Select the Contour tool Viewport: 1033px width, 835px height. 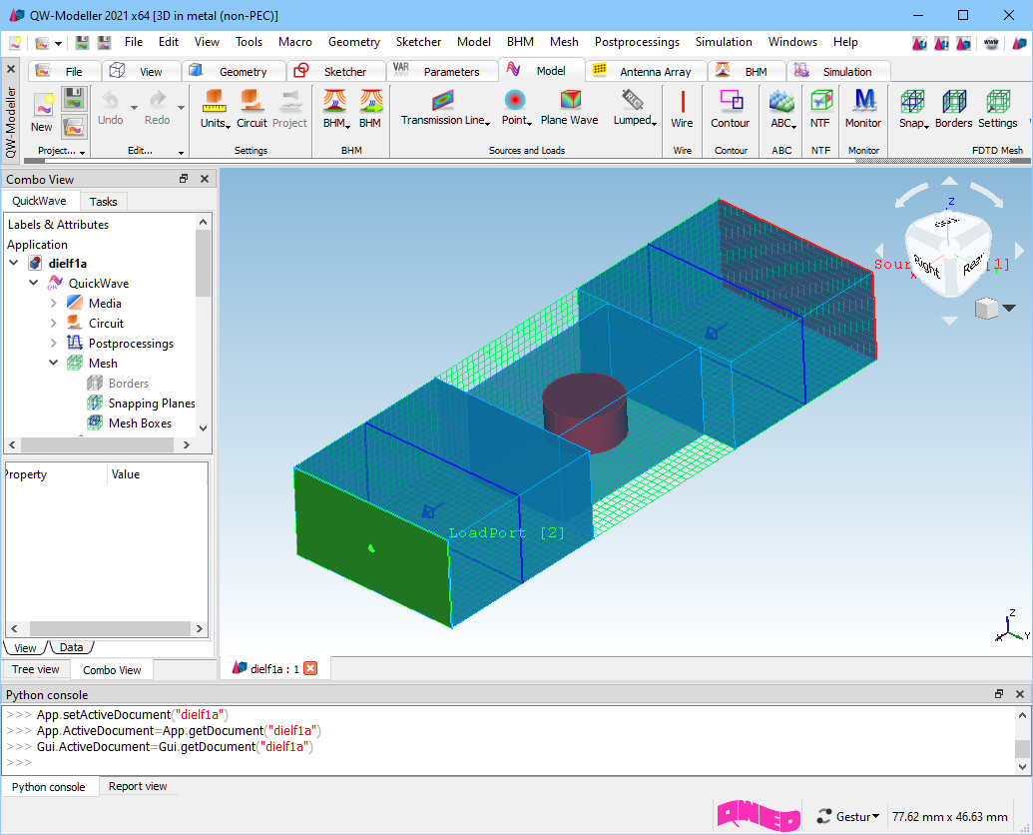click(x=730, y=110)
